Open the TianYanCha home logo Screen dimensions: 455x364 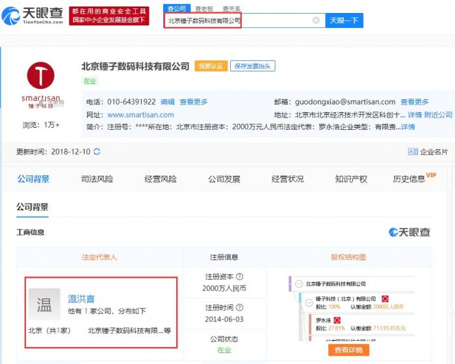tap(32, 16)
